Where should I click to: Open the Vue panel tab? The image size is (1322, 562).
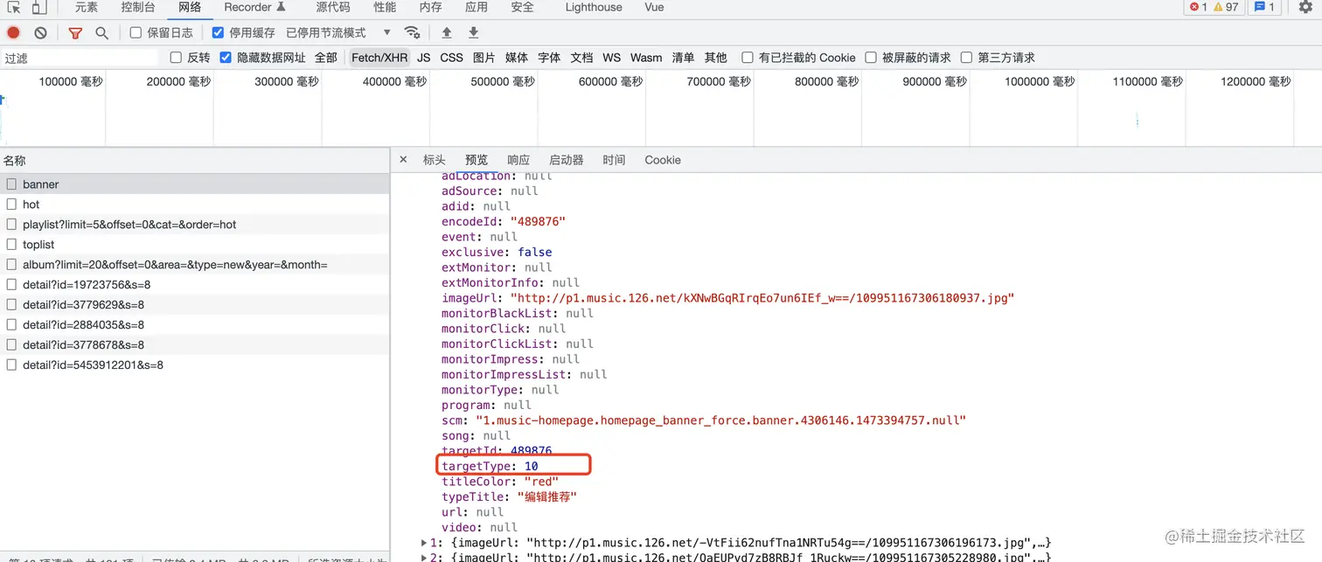pyautogui.click(x=654, y=7)
